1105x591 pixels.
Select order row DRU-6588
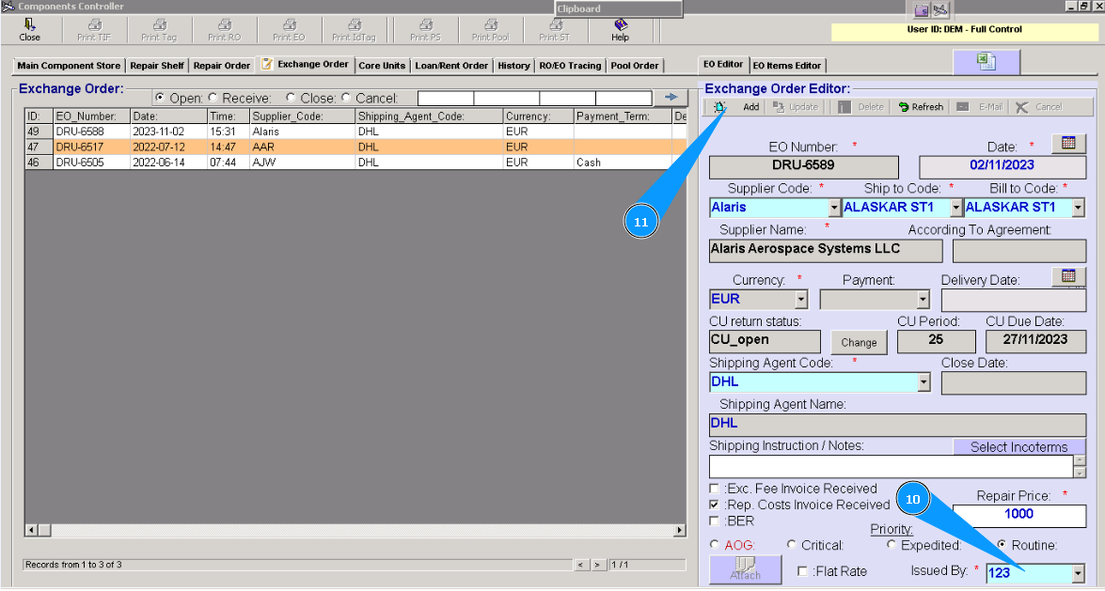coord(355,132)
